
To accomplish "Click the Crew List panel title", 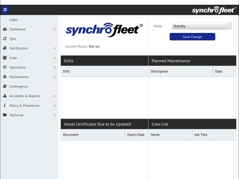I will click(x=160, y=124).
